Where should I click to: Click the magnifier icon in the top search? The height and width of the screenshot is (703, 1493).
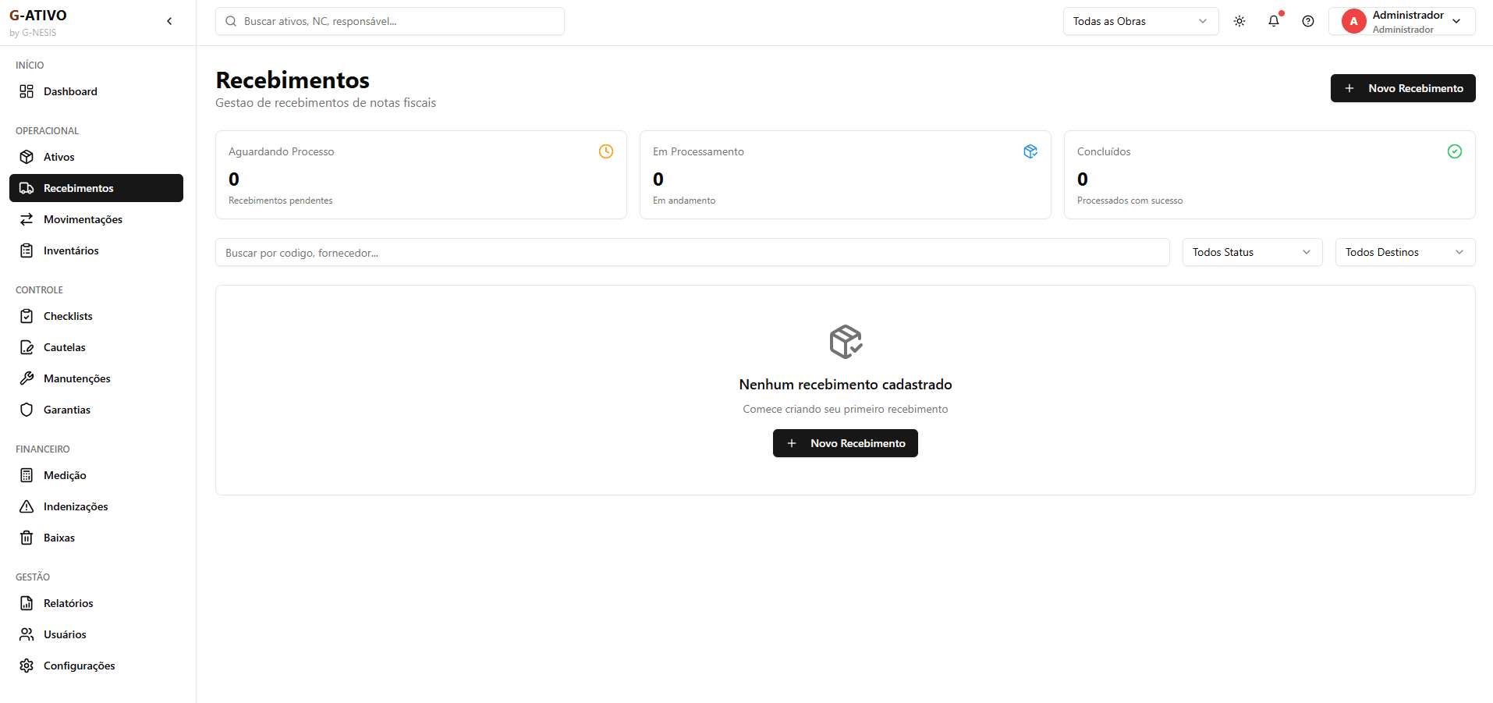click(x=231, y=21)
